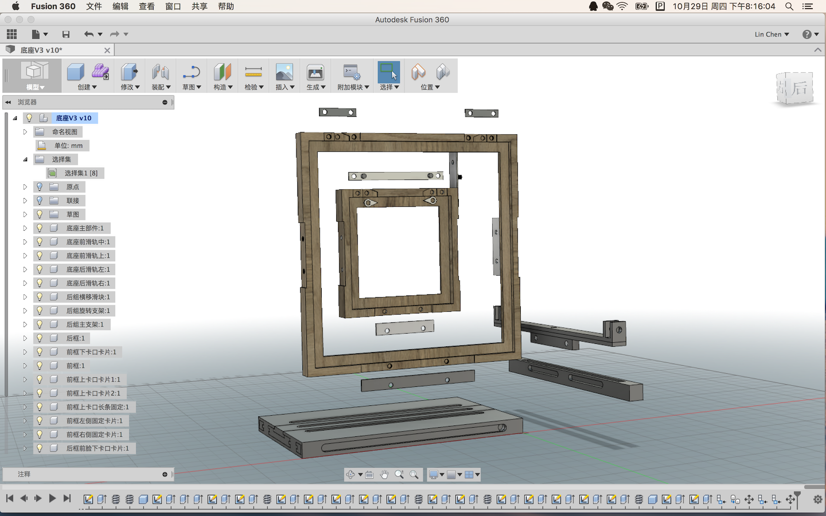Image resolution: width=826 pixels, height=516 pixels.
Task: Expand the 底座前滑轨中:1 component
Action: tap(25, 242)
